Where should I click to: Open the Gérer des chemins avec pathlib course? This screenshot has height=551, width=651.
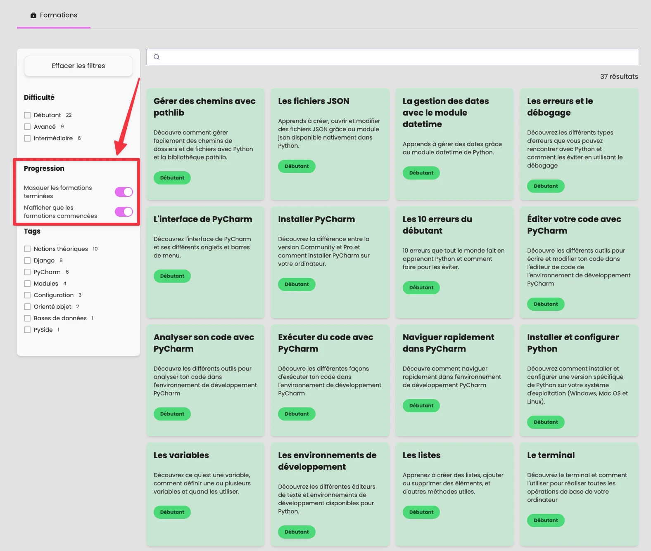tap(204, 107)
